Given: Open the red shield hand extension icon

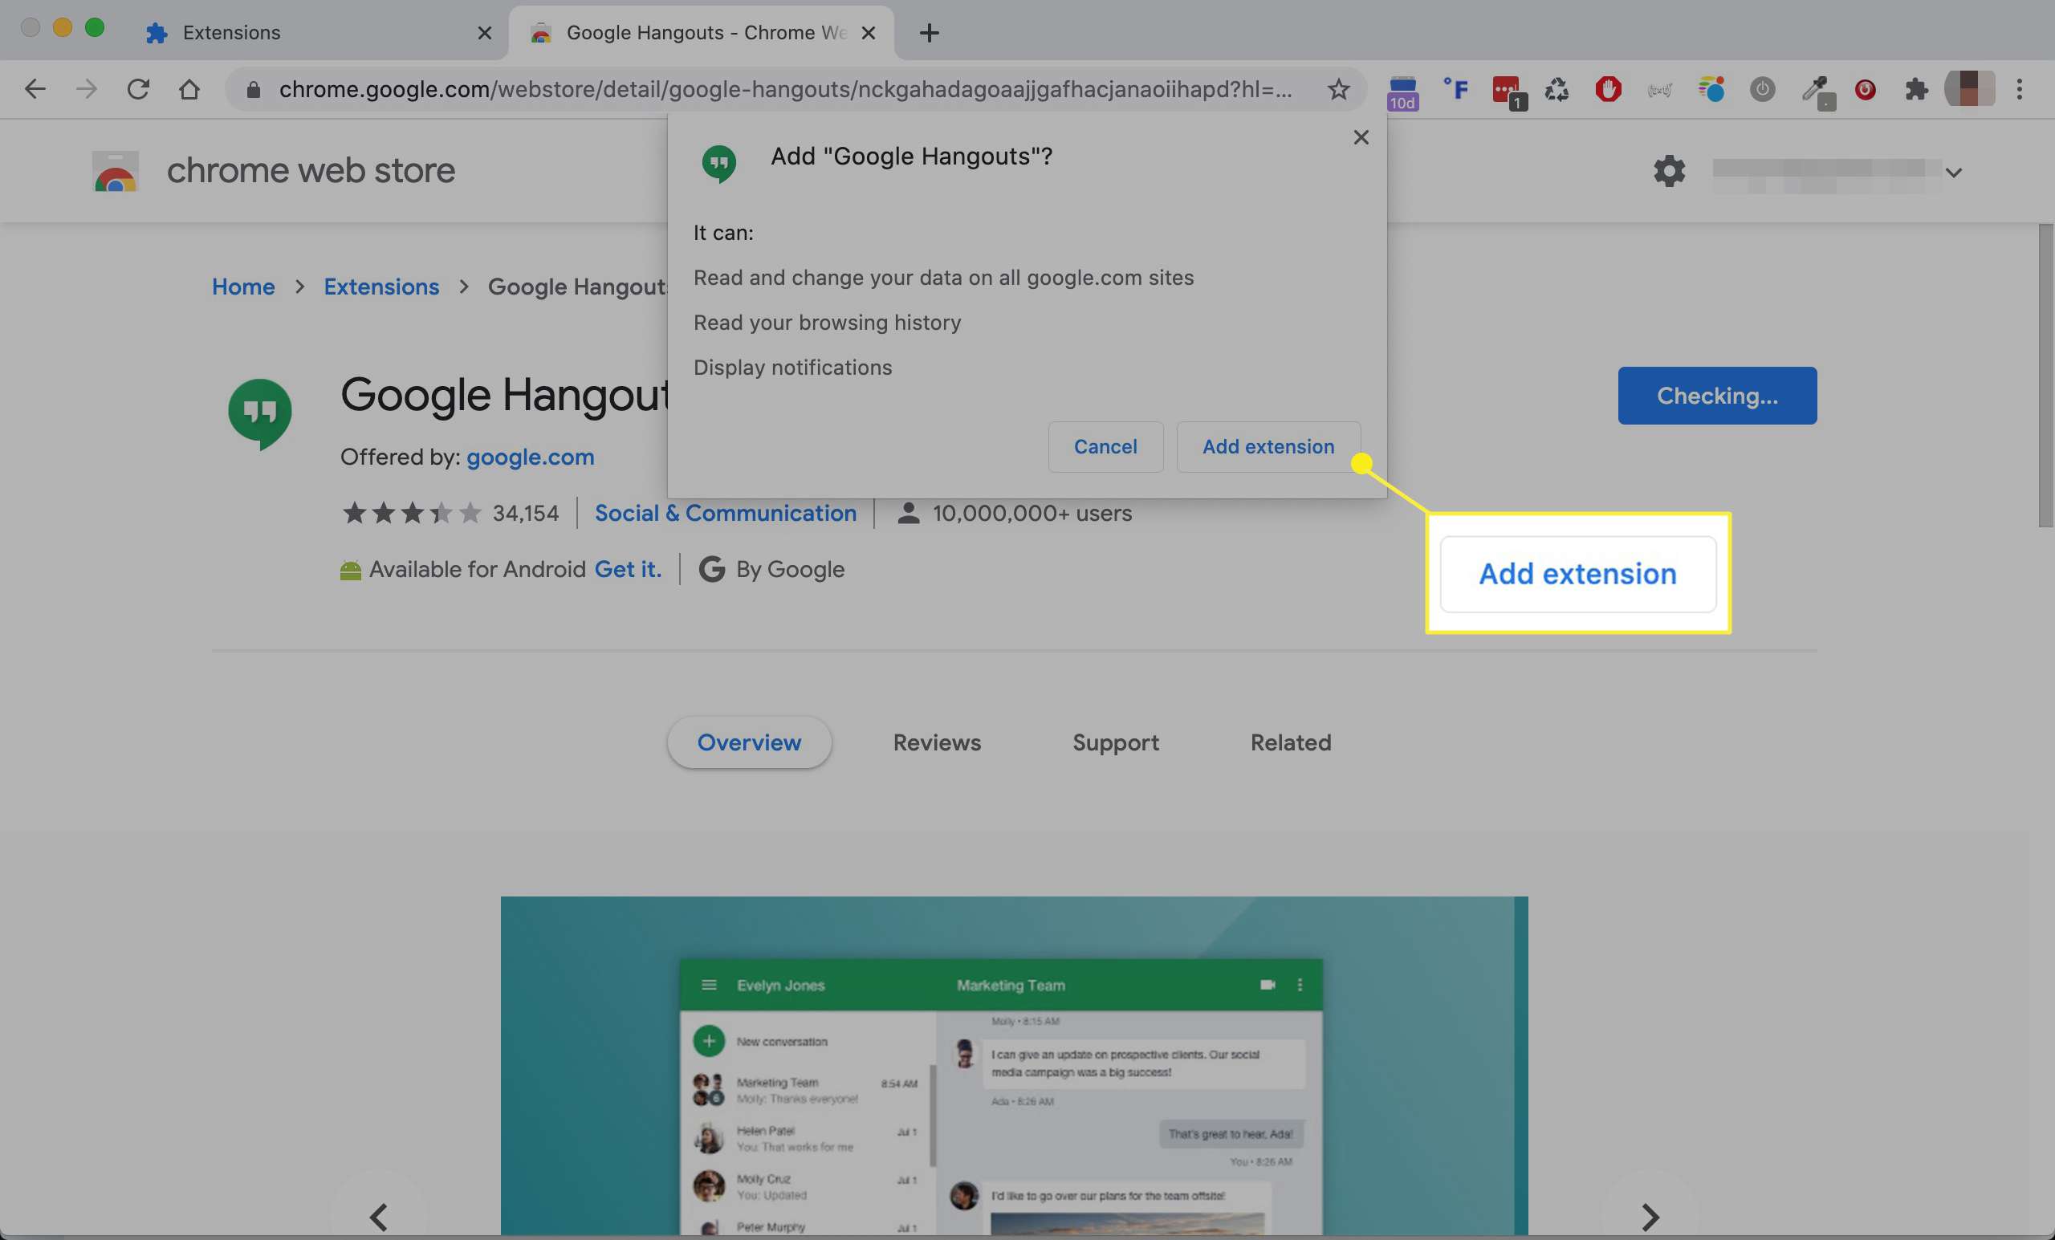Looking at the screenshot, I should [1608, 89].
